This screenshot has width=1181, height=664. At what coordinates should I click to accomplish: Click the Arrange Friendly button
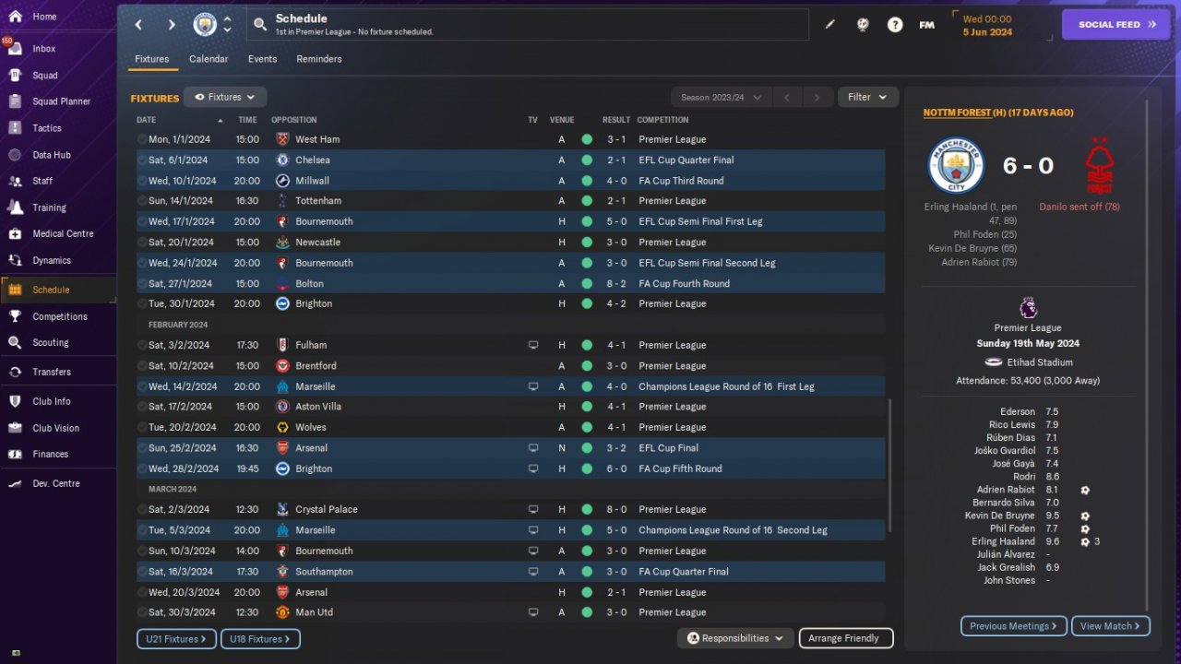[845, 638]
